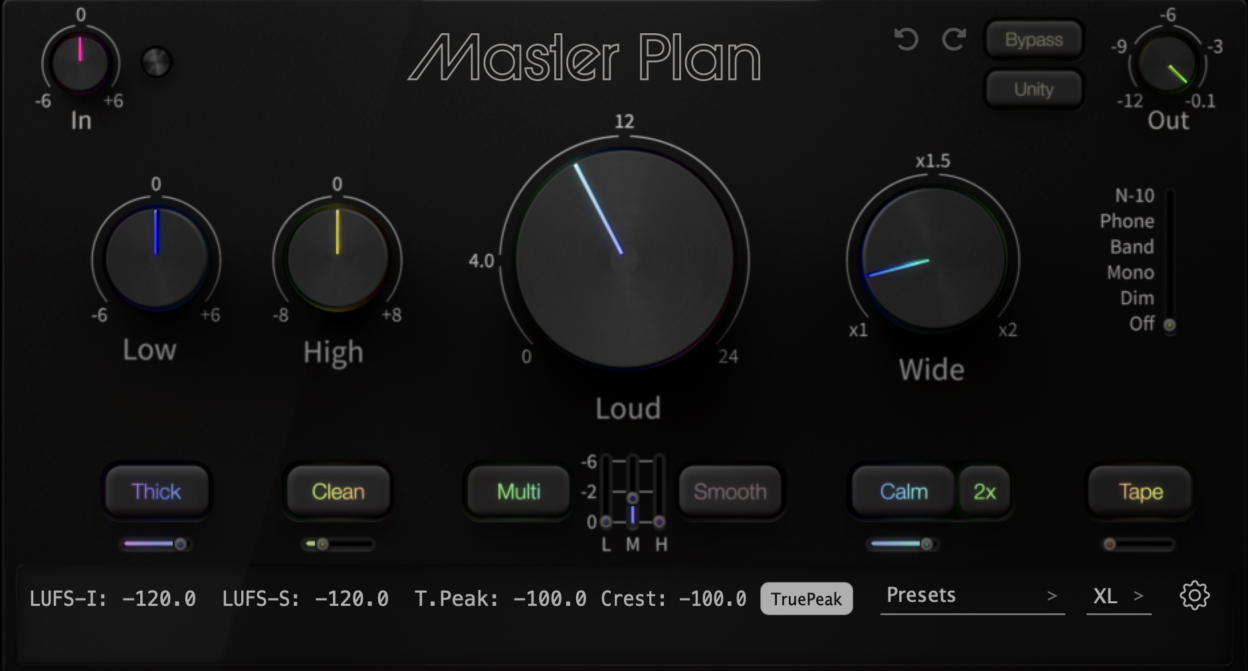
Task: Click the M band level slider
Action: 633,491
